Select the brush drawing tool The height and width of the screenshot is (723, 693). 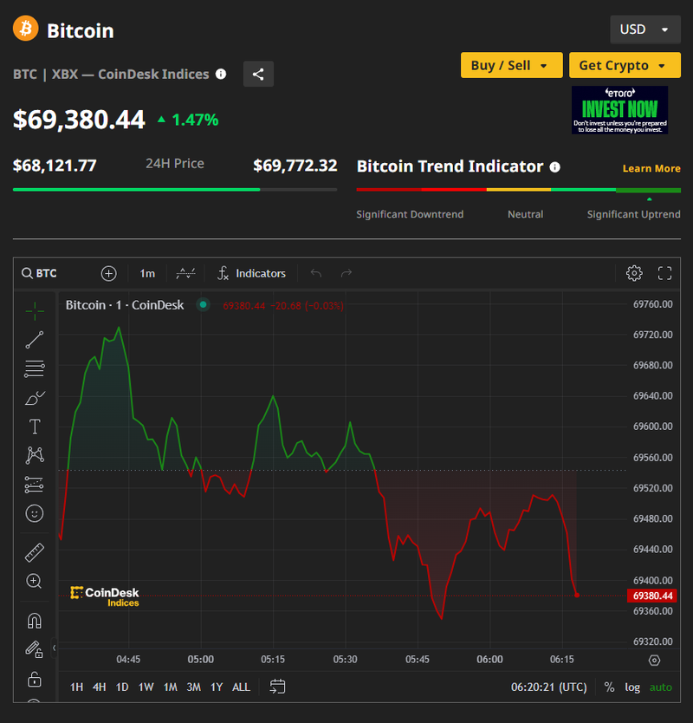point(35,398)
